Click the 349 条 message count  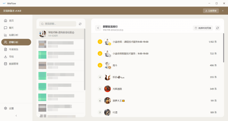pyautogui.click(x=213, y=89)
